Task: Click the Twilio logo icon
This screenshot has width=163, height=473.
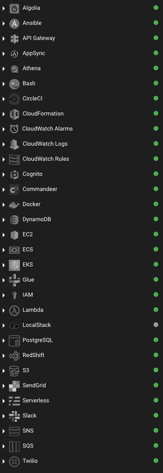Action: tap(14, 461)
